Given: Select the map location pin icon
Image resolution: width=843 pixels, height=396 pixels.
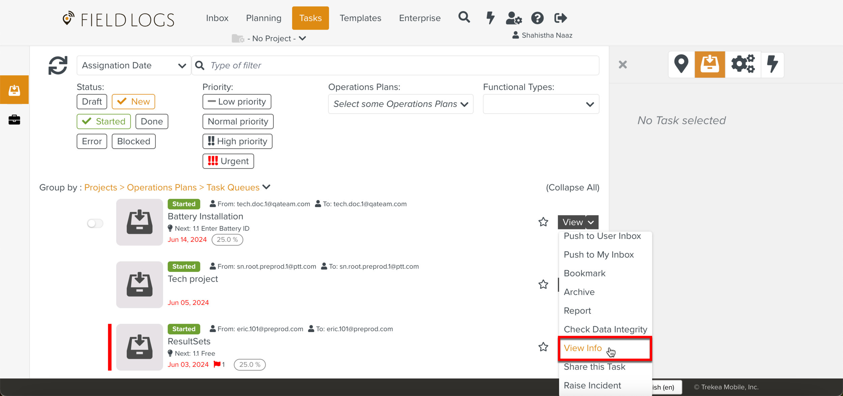Looking at the screenshot, I should [681, 64].
